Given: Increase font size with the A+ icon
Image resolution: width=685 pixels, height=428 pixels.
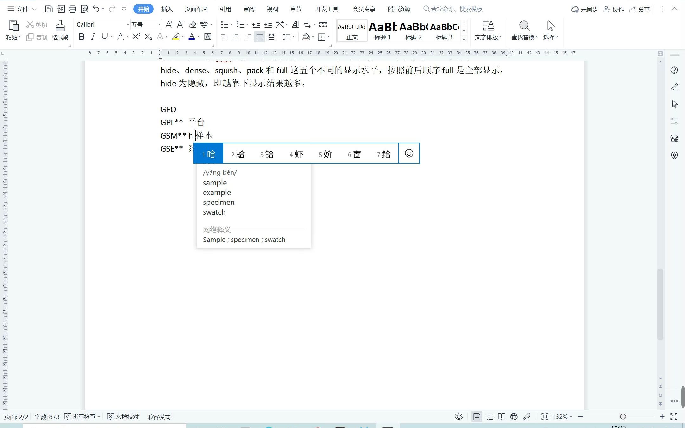Looking at the screenshot, I should click(169, 24).
